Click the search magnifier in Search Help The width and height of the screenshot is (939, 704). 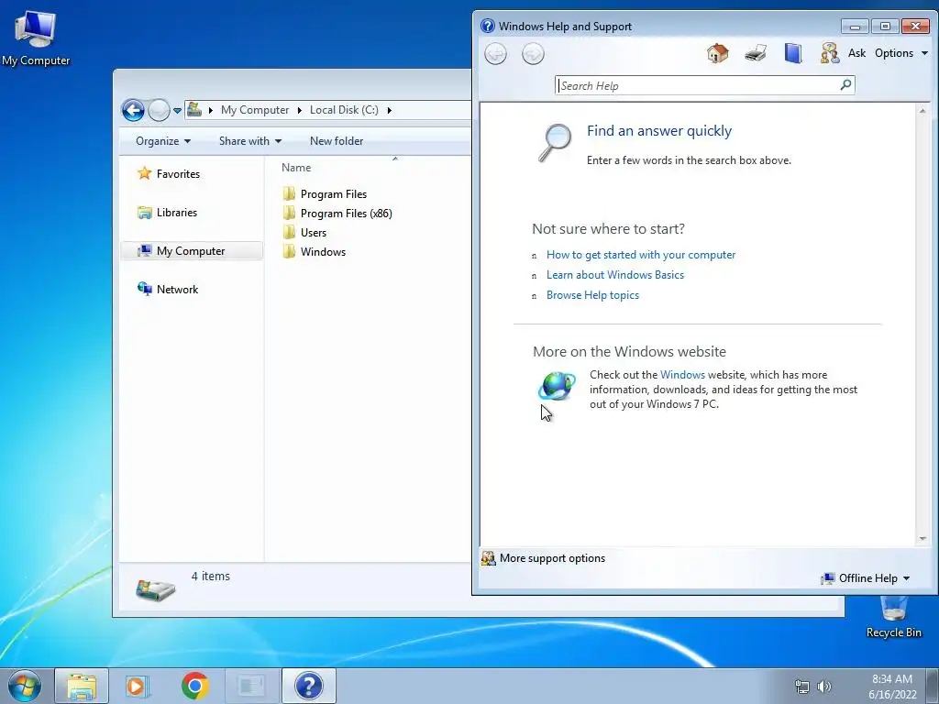[845, 85]
